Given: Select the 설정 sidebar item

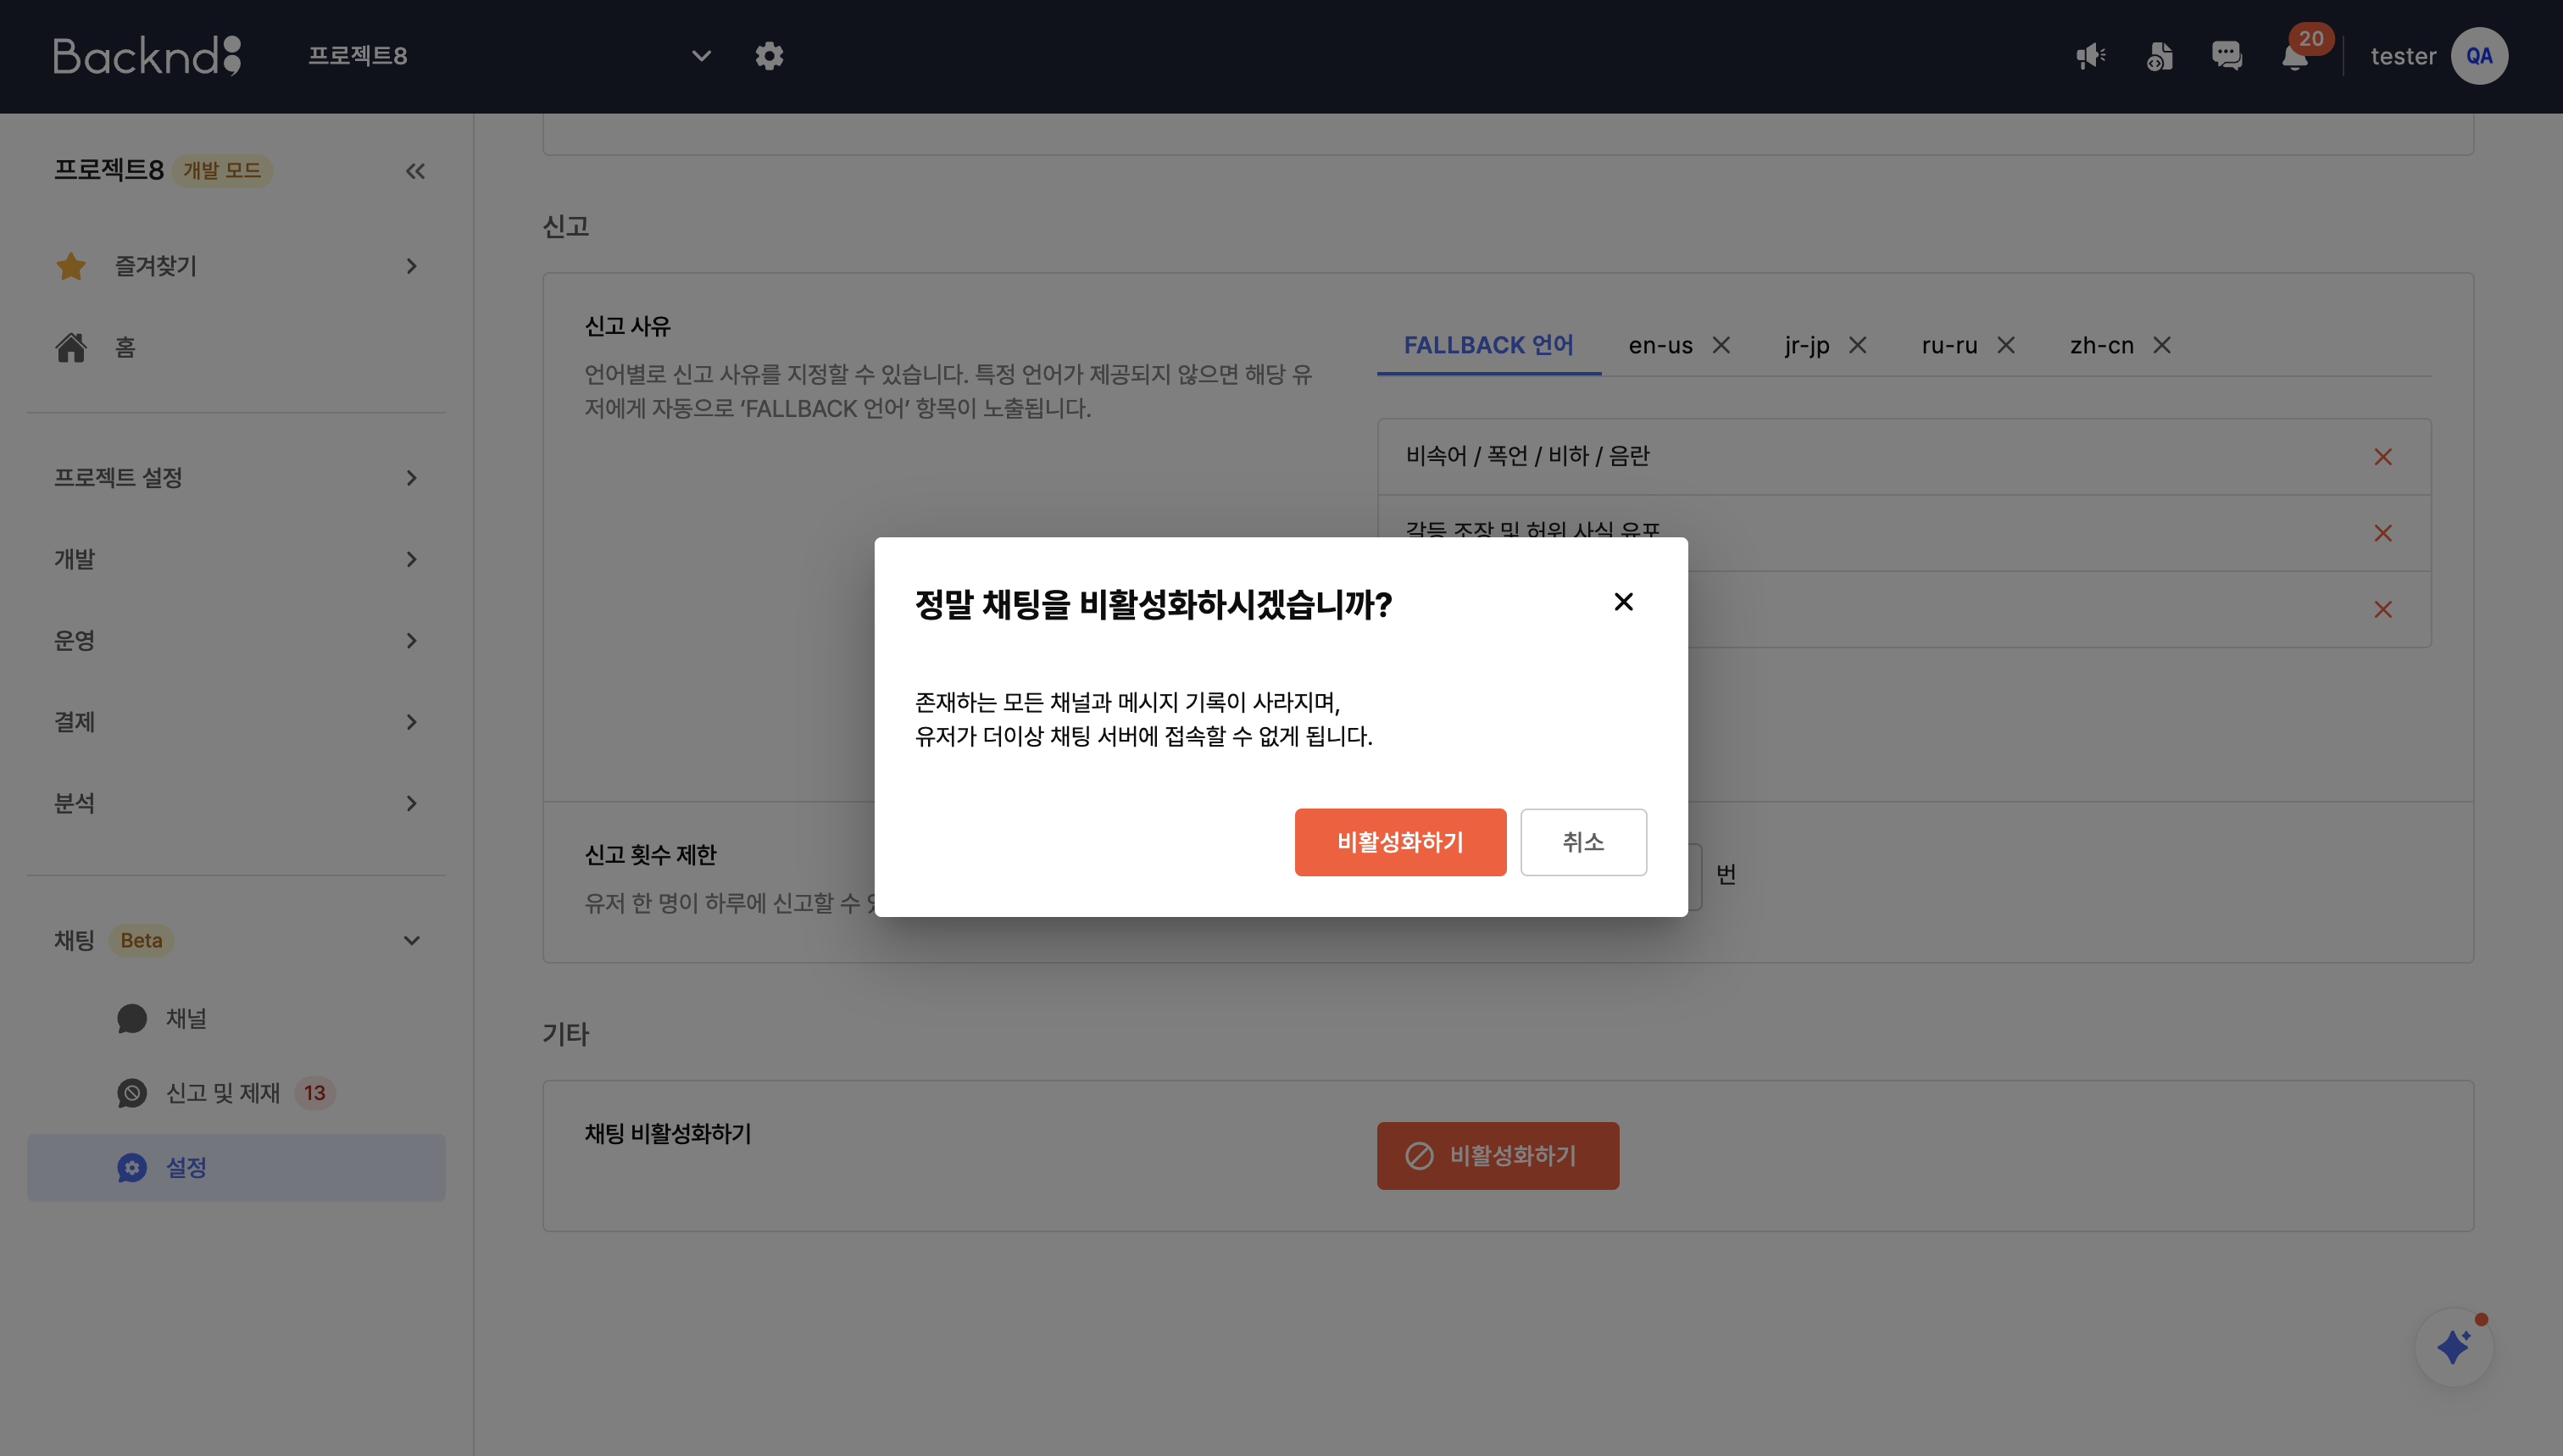Looking at the screenshot, I should coord(236,1167).
